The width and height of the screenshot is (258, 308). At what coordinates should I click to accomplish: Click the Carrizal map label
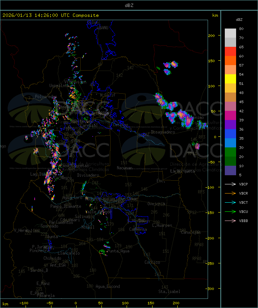tap(89, 125)
